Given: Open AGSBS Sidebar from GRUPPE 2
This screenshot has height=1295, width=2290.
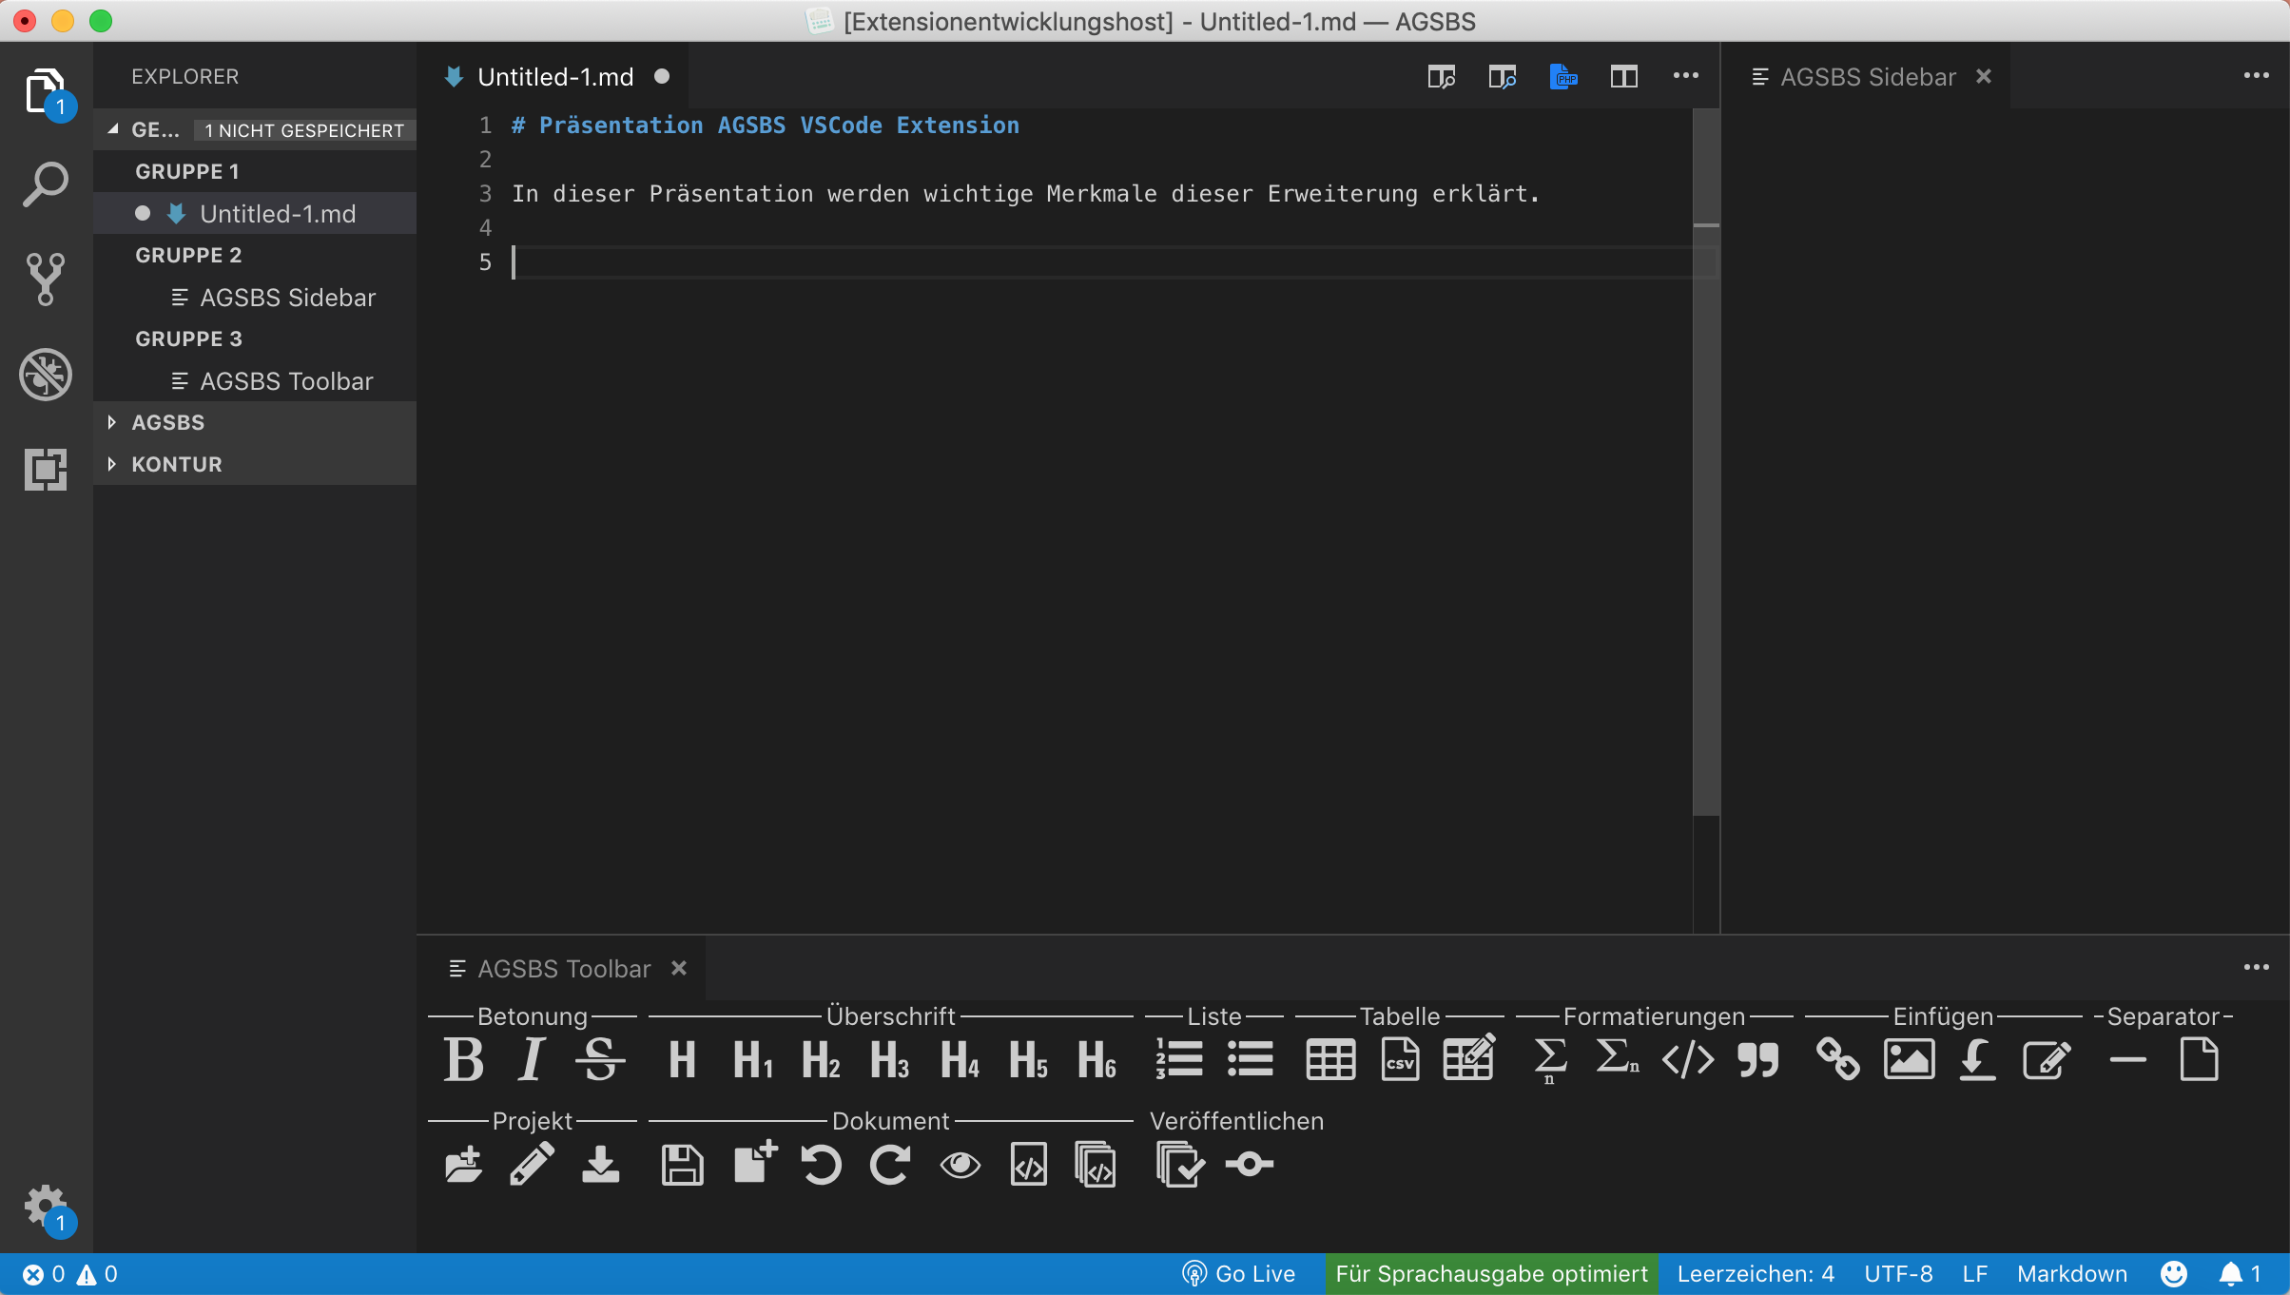Looking at the screenshot, I should [x=288, y=297].
